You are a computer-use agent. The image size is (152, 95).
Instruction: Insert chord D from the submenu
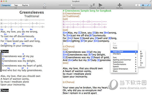[141, 58]
